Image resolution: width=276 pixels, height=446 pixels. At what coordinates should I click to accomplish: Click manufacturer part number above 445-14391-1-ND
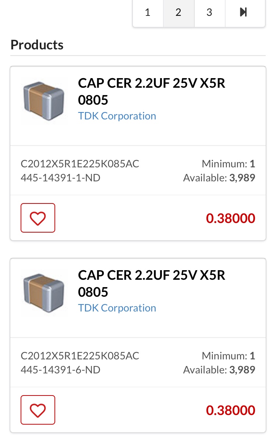(80, 164)
